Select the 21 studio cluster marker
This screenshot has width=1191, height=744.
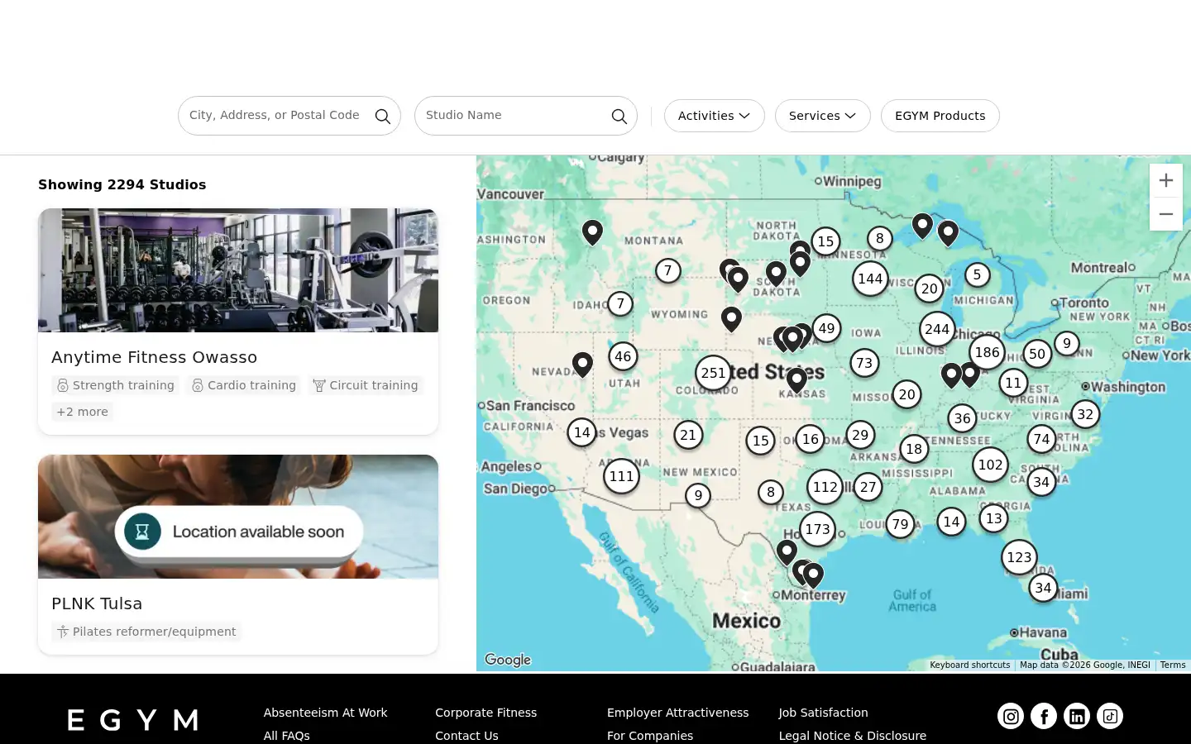[688, 435]
